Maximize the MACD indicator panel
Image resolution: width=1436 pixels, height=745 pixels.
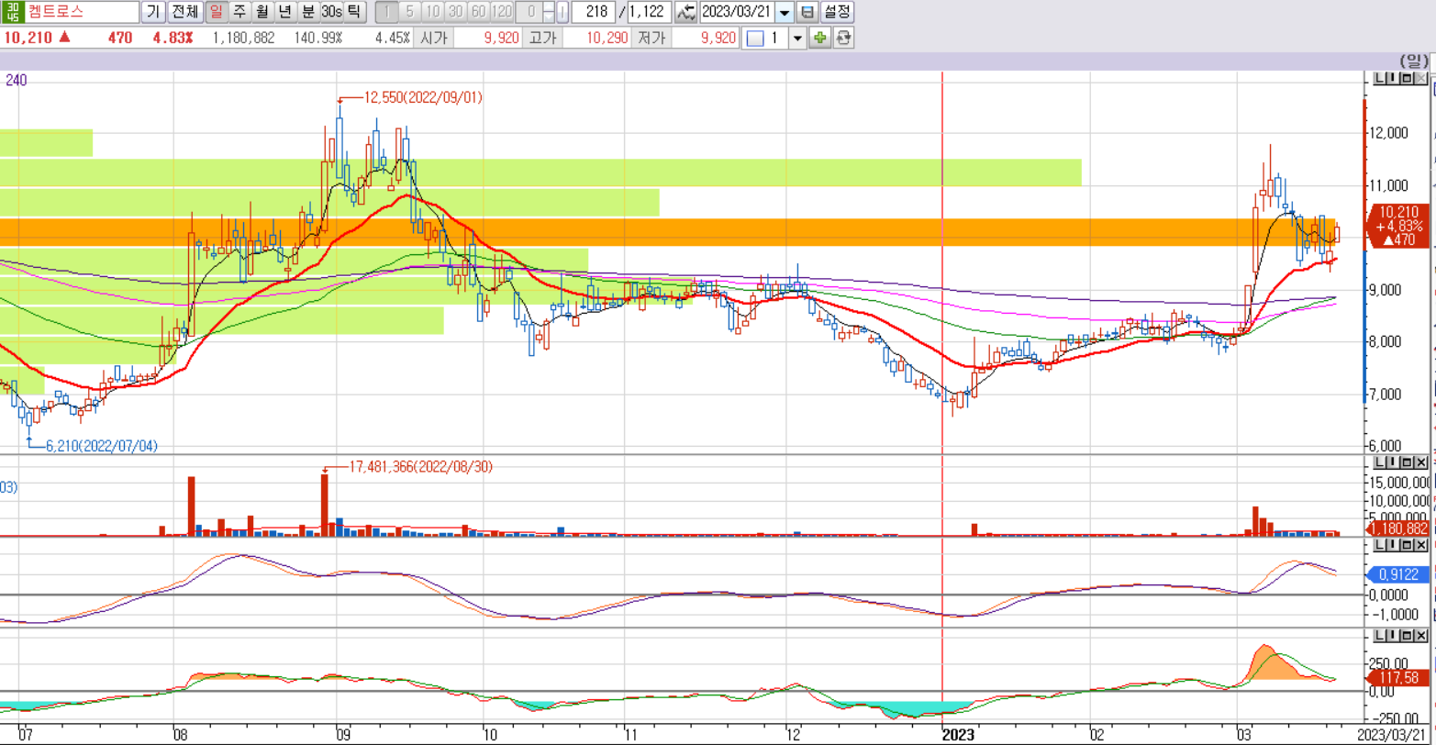pos(1406,544)
